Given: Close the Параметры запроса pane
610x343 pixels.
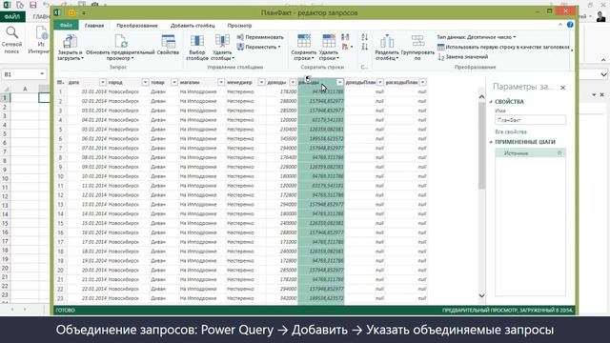Looking at the screenshot, I should 563,88.
